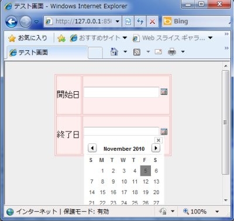Select the テスト画面 tab
Viewport: 234px width, 221px height.
pyautogui.click(x=47, y=53)
